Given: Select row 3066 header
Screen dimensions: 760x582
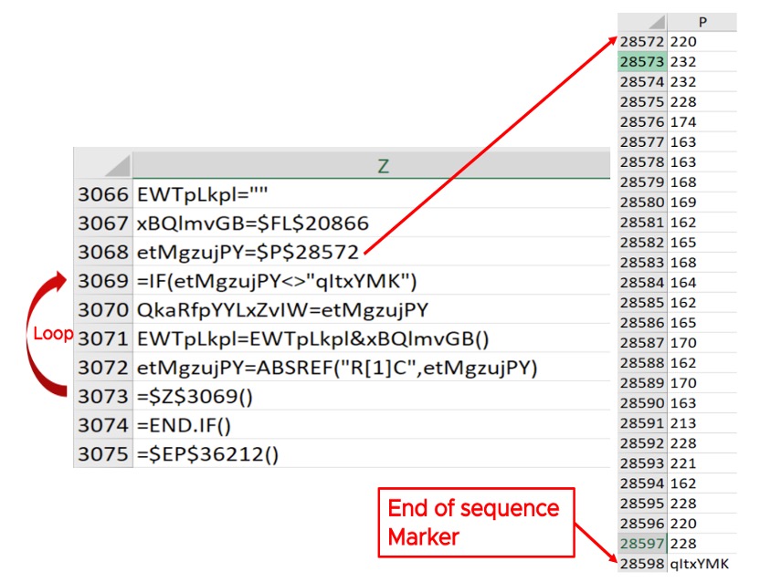Looking at the screenshot, I should tap(102, 193).
